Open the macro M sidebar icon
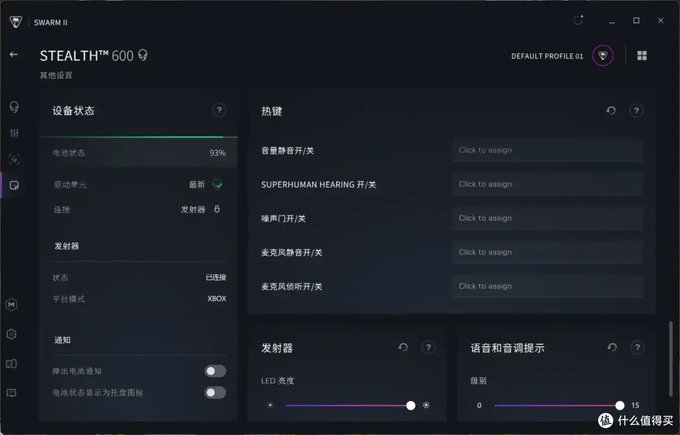 12,305
